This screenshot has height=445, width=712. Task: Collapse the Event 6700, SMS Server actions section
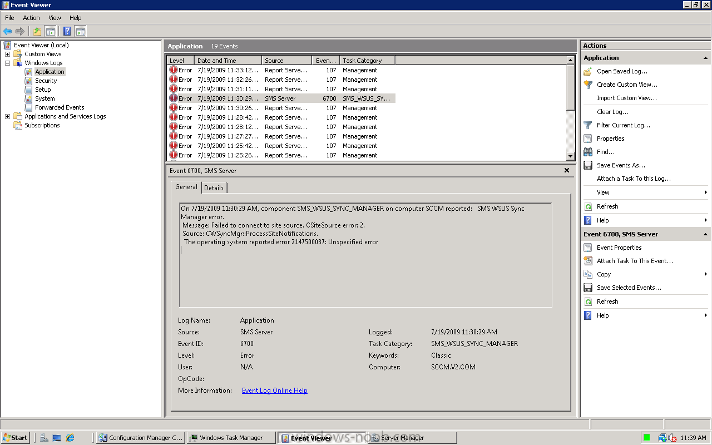point(705,234)
